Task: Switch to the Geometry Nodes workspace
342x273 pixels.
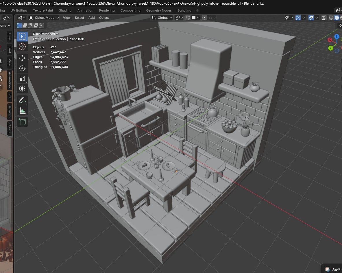Action: tap(159, 10)
